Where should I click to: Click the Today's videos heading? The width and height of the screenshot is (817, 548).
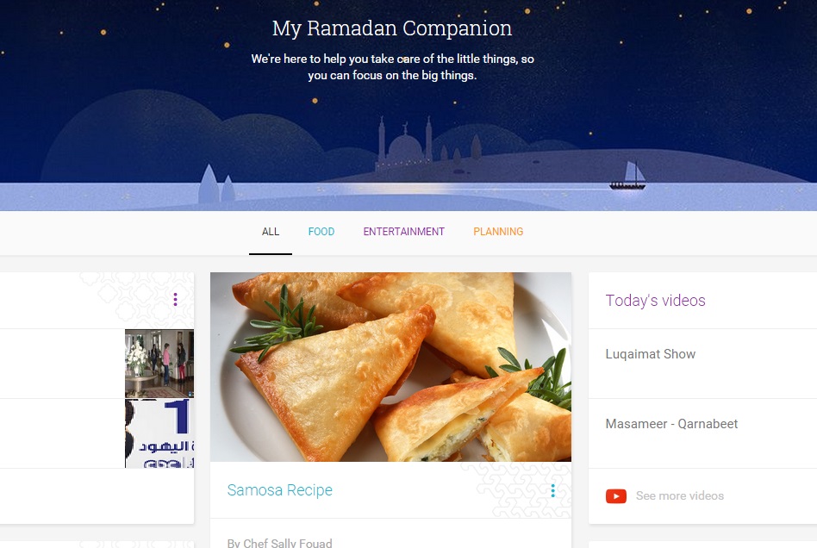pos(655,301)
